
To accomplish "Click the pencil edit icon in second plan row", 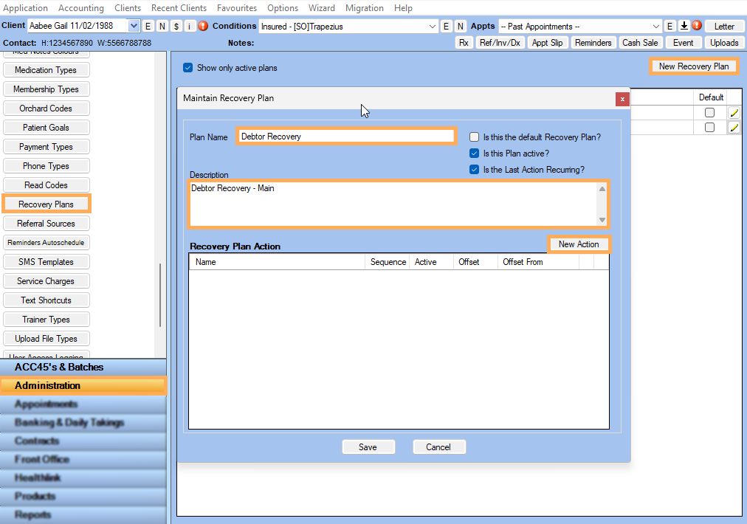I will point(734,128).
